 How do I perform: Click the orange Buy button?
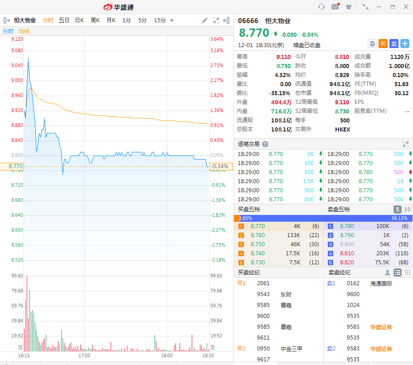[x=383, y=44]
